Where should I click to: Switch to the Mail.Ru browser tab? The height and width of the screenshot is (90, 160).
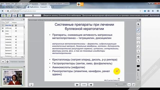click(14, 7)
